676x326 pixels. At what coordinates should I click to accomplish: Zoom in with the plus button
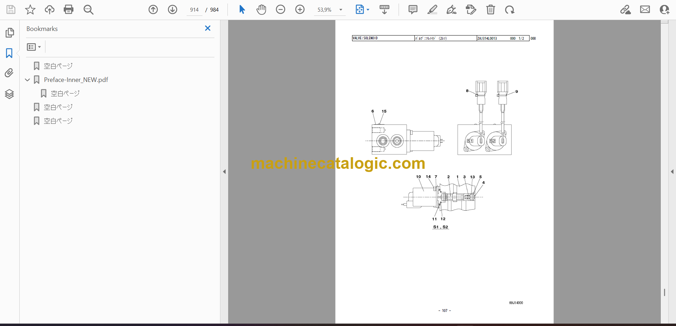click(300, 9)
